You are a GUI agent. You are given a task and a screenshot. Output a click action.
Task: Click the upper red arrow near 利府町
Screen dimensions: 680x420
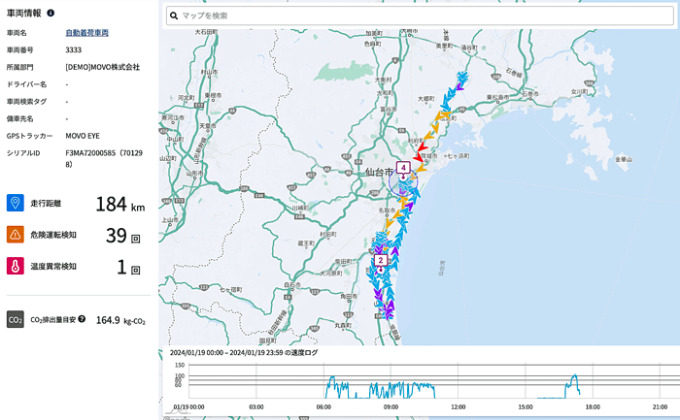[420, 147]
